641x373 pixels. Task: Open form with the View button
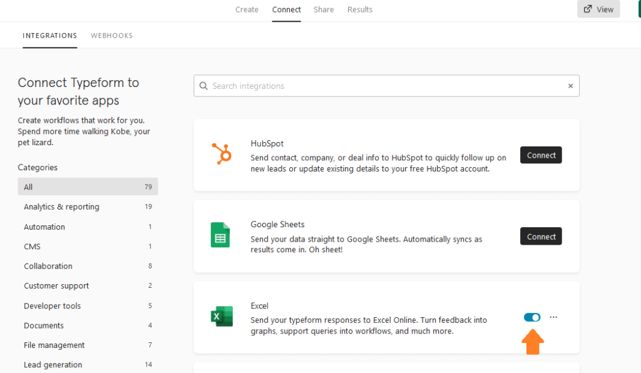click(x=598, y=9)
